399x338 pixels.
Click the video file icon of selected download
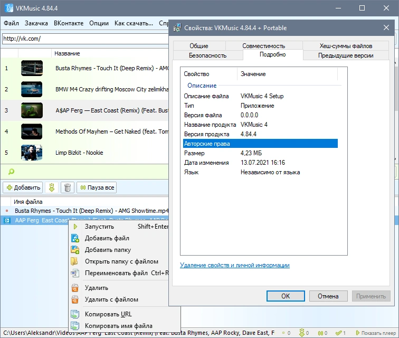pos(7,220)
